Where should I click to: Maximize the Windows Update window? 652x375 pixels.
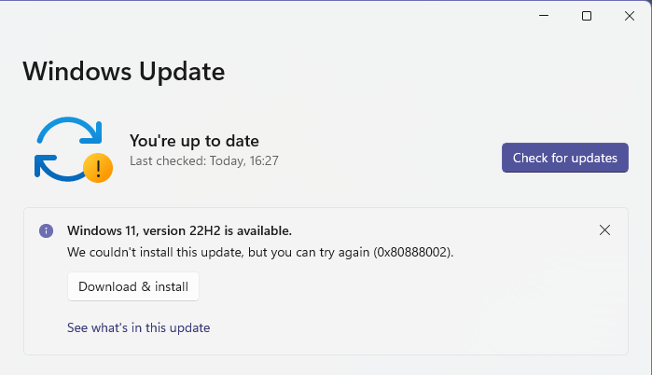[587, 16]
